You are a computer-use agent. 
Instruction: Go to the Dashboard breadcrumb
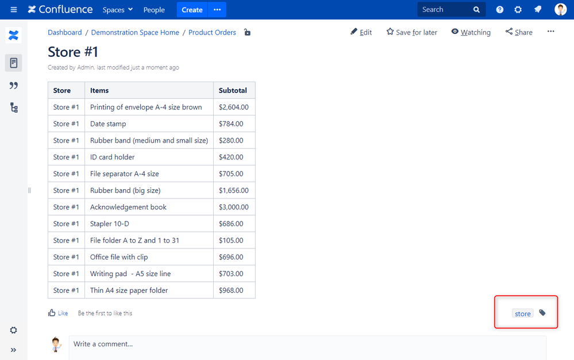click(x=65, y=32)
